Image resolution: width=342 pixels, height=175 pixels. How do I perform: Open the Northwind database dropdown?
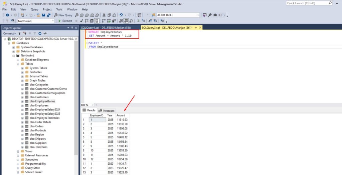53,21
